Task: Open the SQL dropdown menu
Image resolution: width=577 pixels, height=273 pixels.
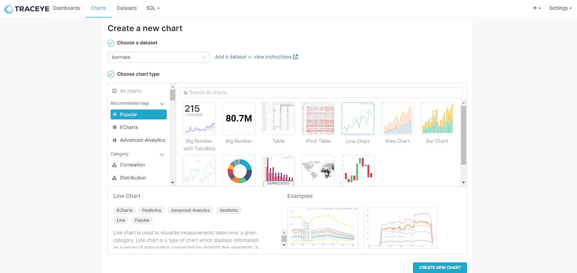Action: point(153,8)
